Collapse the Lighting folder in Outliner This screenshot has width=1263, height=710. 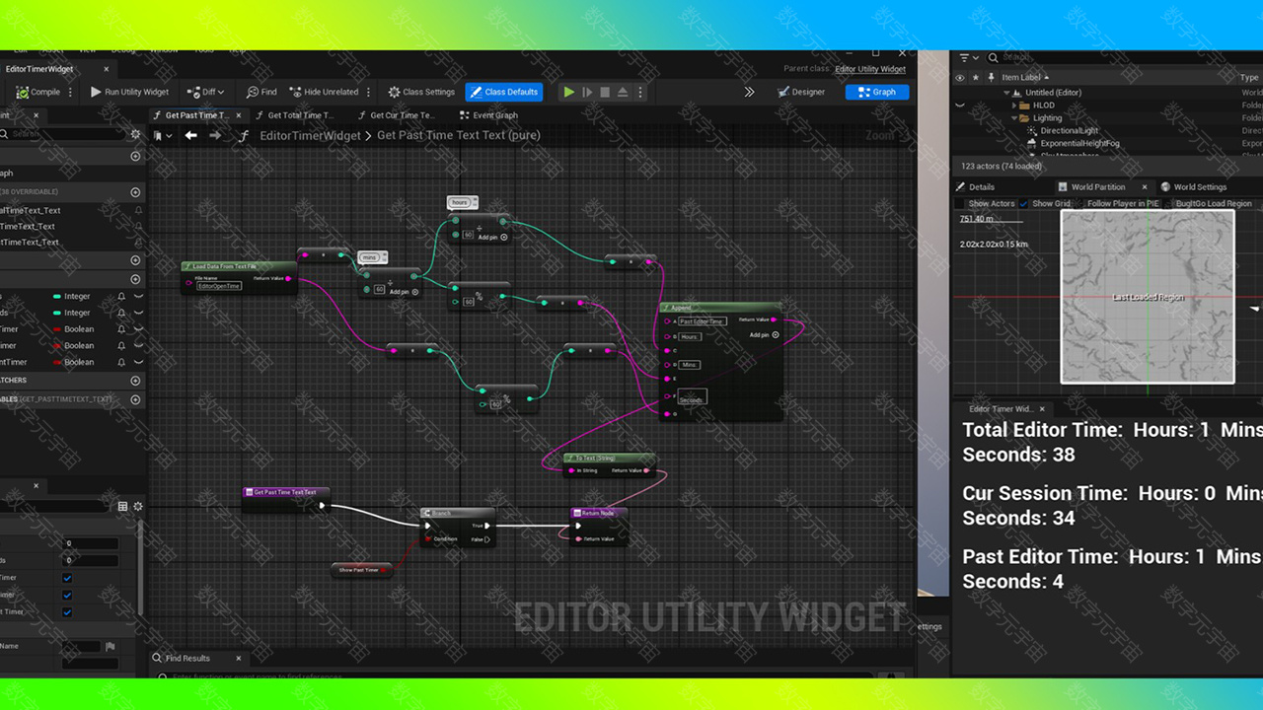1016,118
